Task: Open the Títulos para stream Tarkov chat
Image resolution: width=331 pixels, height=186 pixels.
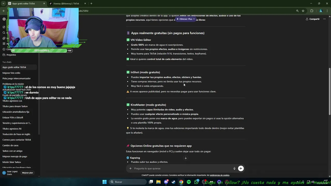Action: click(x=19, y=106)
